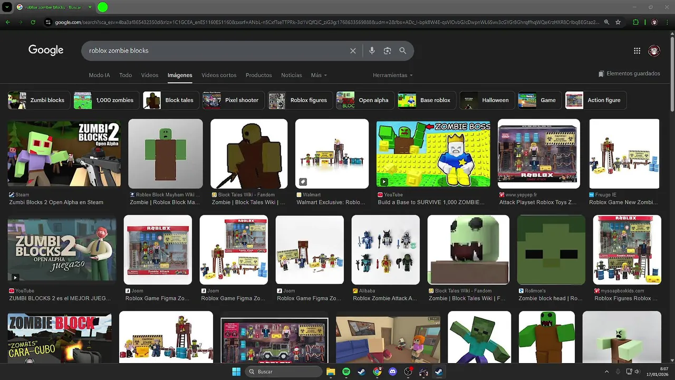The height and width of the screenshot is (380, 675).
Task: Search by image with Lens icon
Action: pyautogui.click(x=388, y=51)
